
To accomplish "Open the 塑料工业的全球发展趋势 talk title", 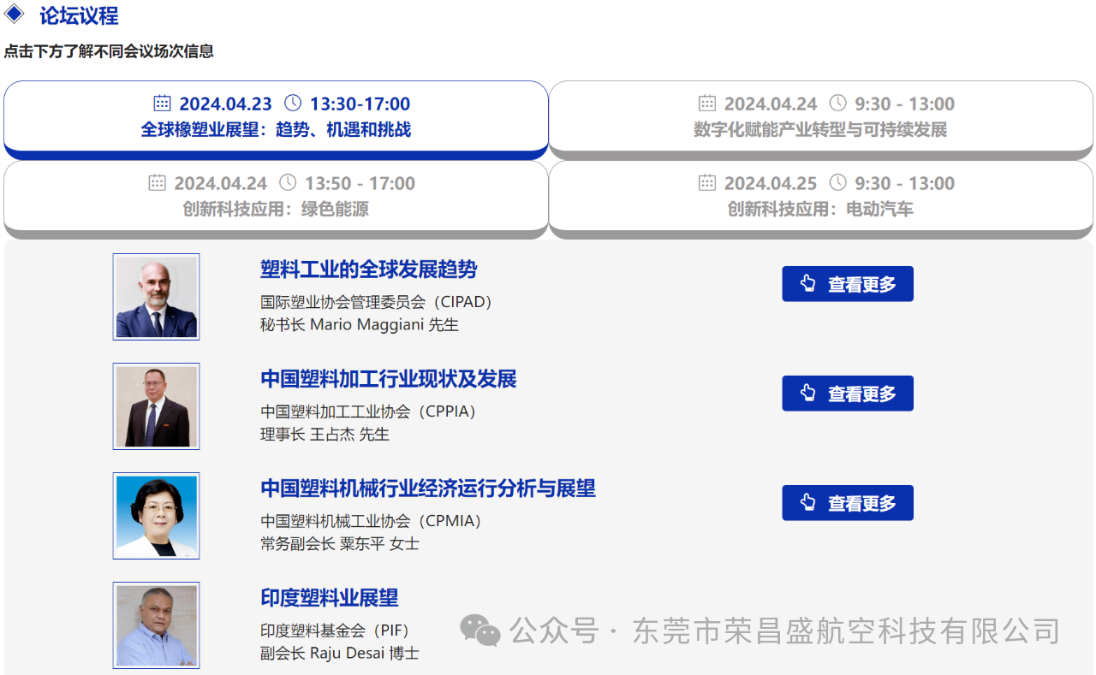I will click(369, 269).
